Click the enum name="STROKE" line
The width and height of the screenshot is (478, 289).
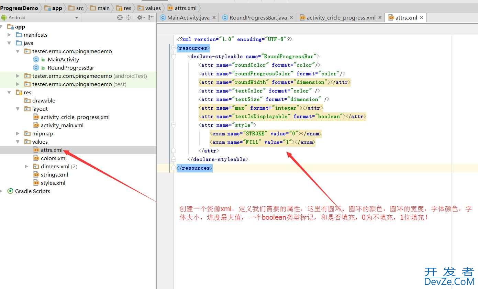pyautogui.click(x=266, y=134)
